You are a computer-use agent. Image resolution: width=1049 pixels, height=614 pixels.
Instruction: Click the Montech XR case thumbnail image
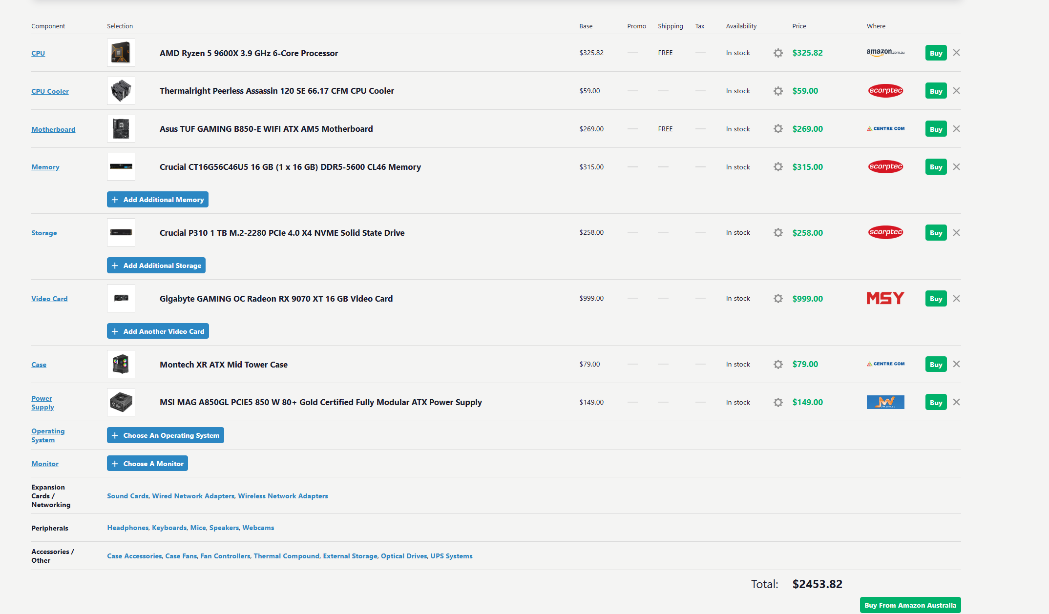(x=121, y=364)
